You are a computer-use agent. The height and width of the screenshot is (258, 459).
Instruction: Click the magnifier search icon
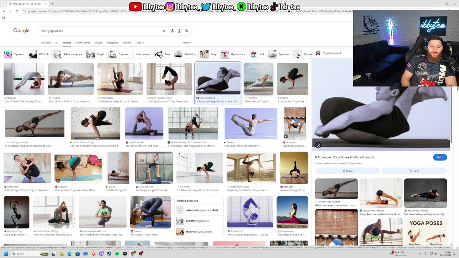(187, 31)
